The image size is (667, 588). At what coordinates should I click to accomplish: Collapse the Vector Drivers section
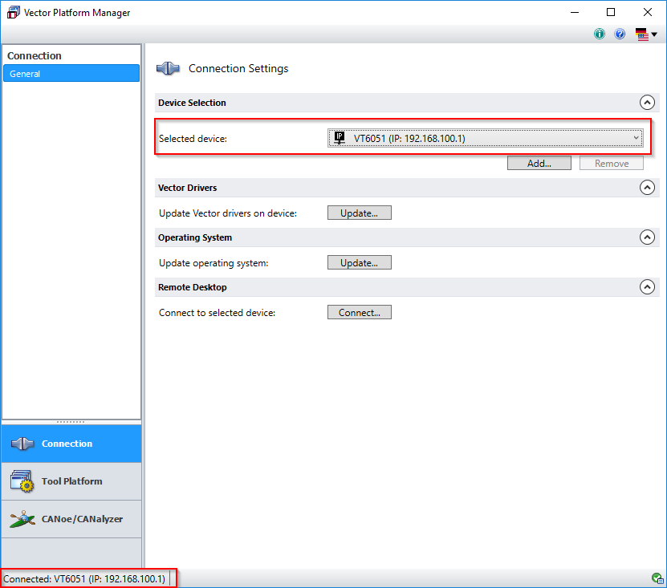(x=647, y=187)
